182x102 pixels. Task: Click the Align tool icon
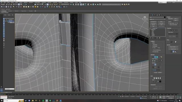point(73,5)
